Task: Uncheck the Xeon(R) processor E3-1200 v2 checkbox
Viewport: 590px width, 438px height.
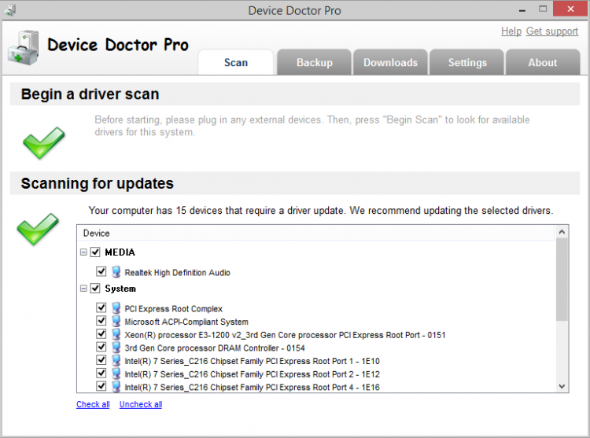Action: coord(101,334)
